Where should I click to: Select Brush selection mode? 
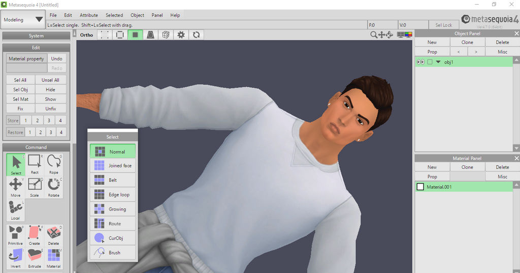113,253
